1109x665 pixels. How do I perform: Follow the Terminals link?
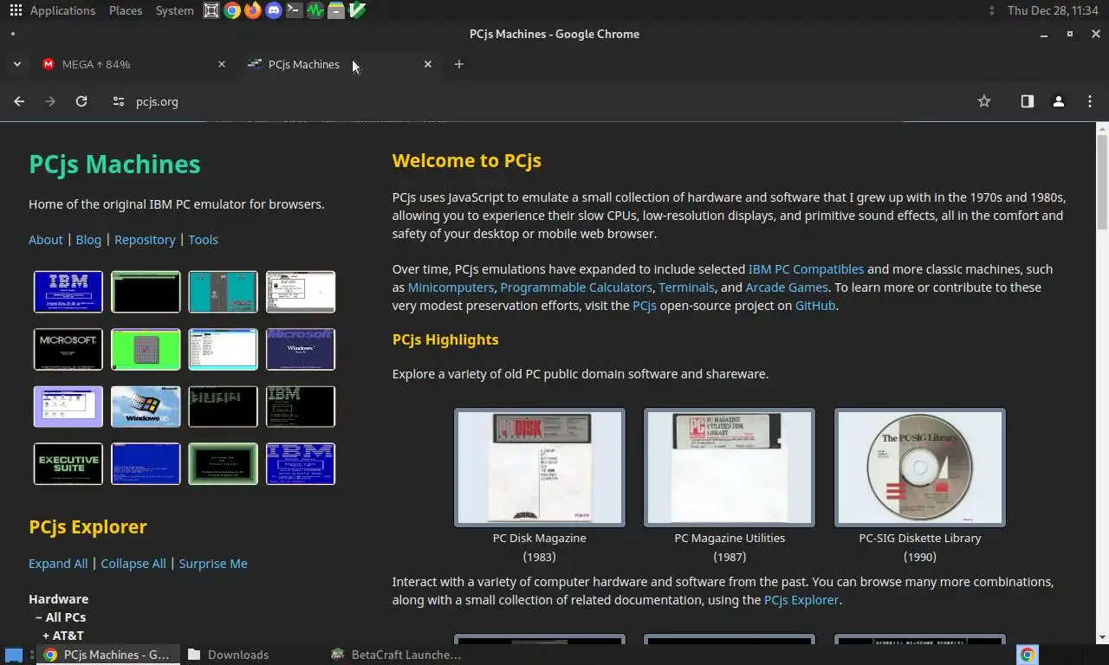click(x=686, y=287)
